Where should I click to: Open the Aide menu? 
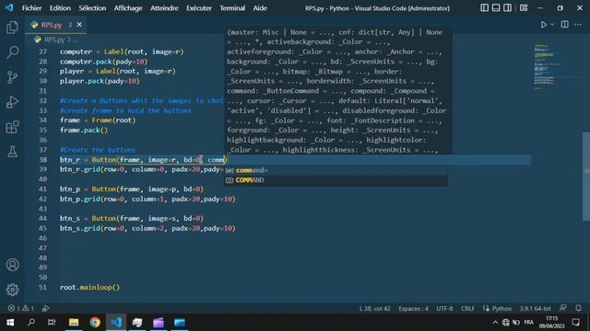(260, 8)
